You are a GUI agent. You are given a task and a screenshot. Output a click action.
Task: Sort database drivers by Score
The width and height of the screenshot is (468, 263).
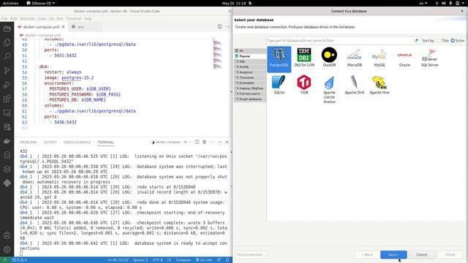pyautogui.click(x=457, y=41)
